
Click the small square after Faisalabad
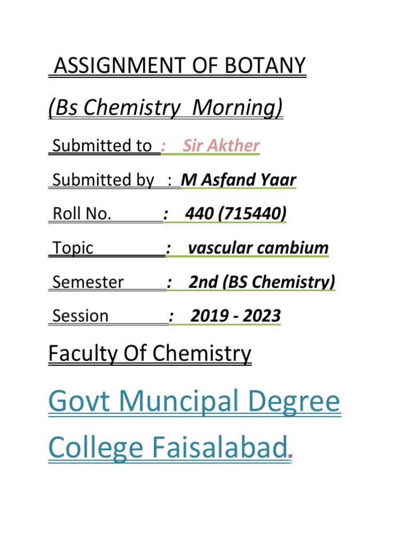(289, 457)
